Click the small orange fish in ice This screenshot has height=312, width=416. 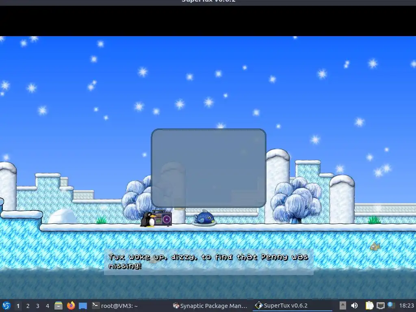coord(375,247)
